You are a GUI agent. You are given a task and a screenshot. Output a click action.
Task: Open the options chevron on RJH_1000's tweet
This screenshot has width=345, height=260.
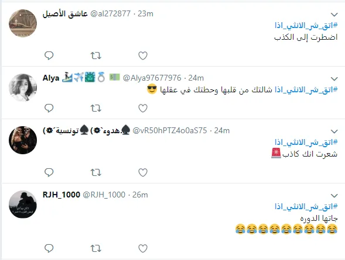pyautogui.click(x=334, y=196)
